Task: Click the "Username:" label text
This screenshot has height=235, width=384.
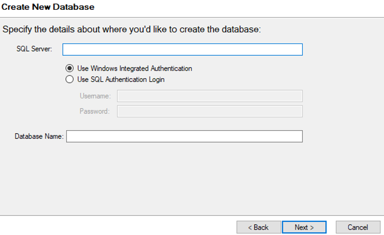Action: (95, 96)
